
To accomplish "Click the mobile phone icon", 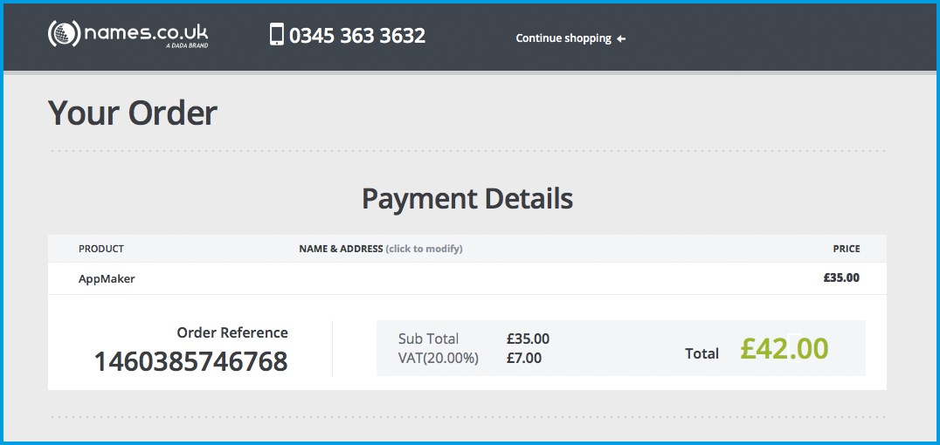I will [x=277, y=35].
